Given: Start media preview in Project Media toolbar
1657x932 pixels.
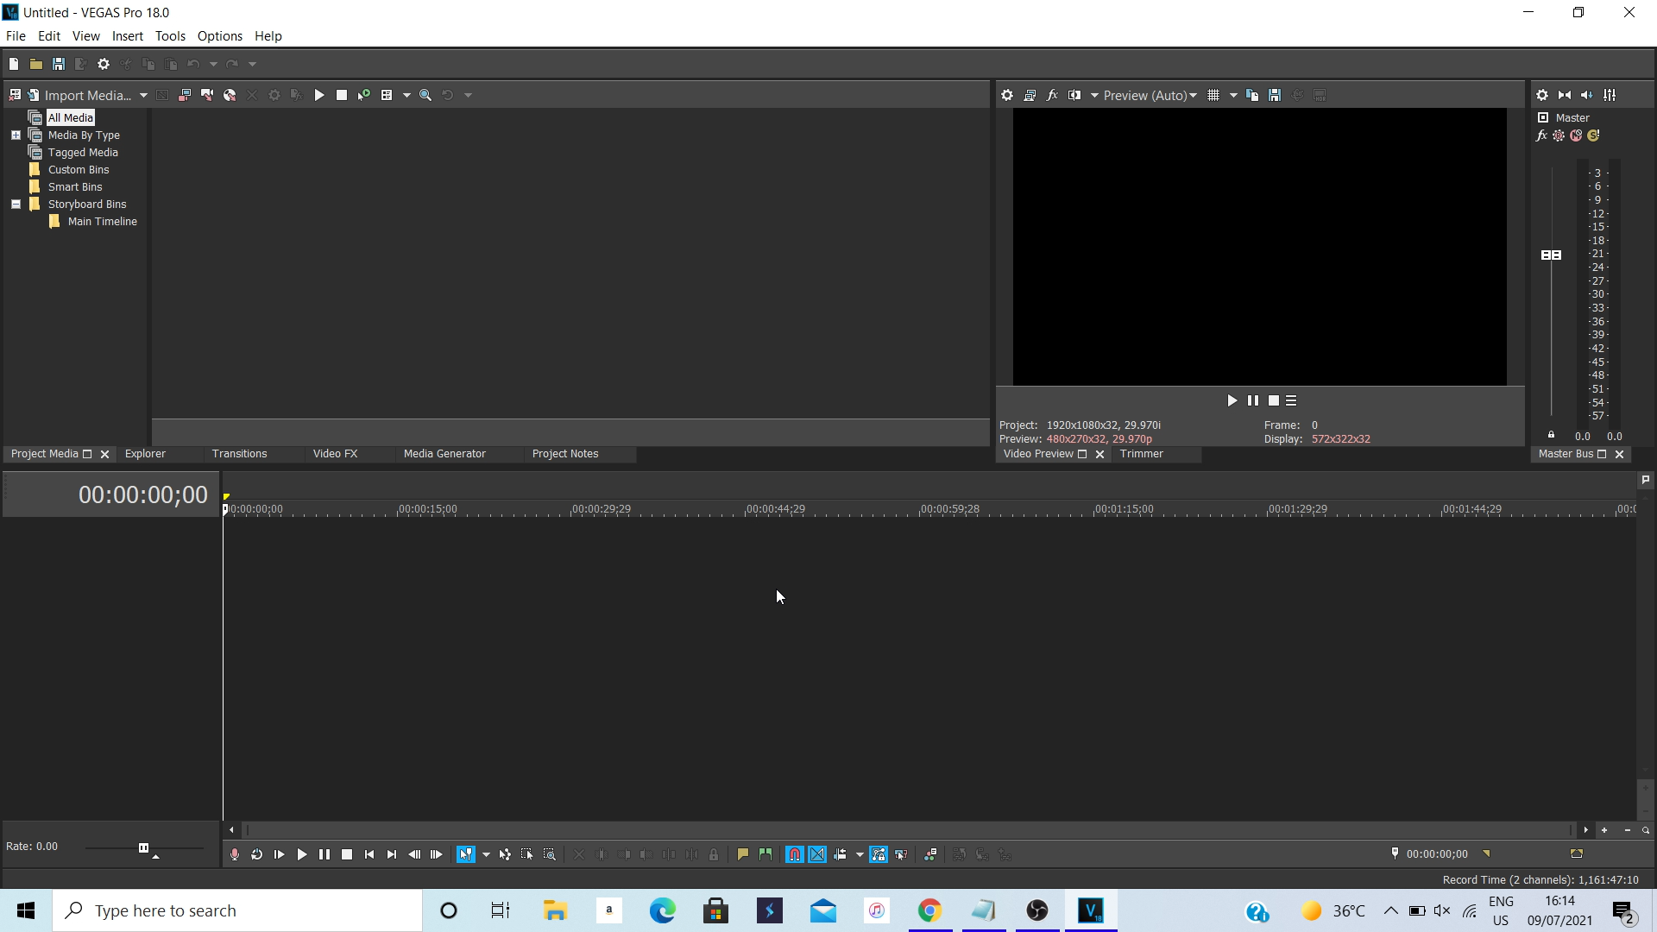Looking at the screenshot, I should point(319,95).
